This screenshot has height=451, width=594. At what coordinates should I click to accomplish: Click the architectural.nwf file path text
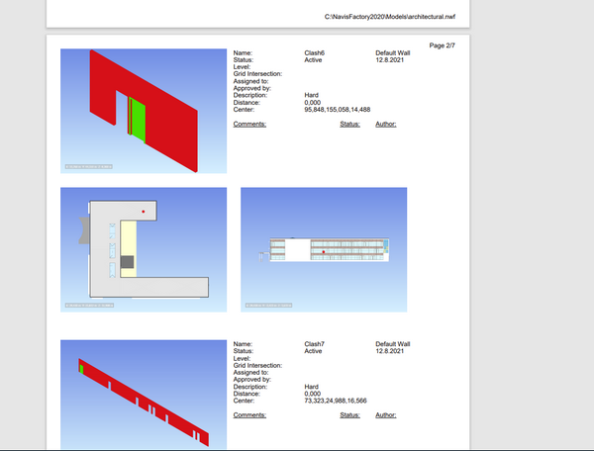coord(394,17)
